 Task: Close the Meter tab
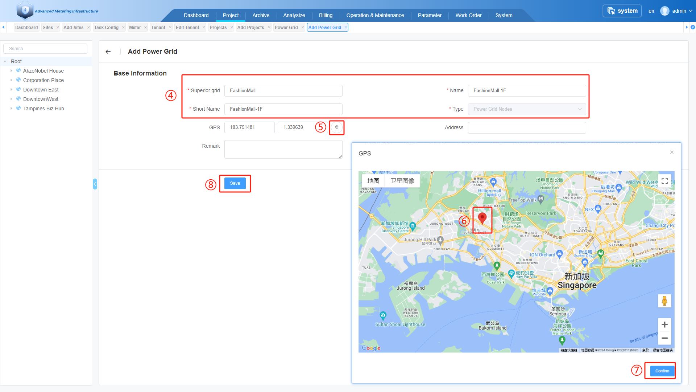click(x=145, y=28)
